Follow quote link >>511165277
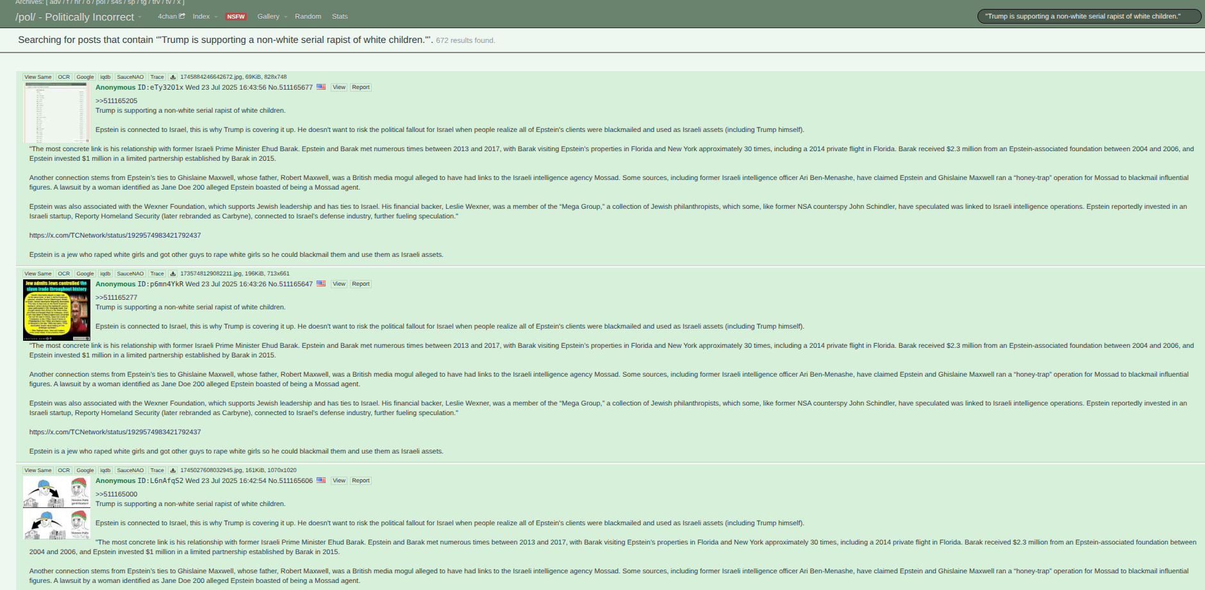This screenshot has height=590, width=1205. point(116,297)
